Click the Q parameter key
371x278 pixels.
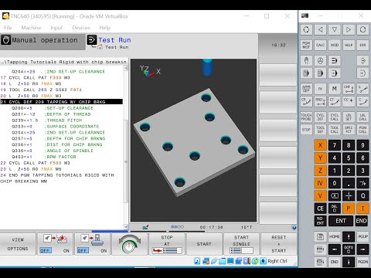click(362, 195)
